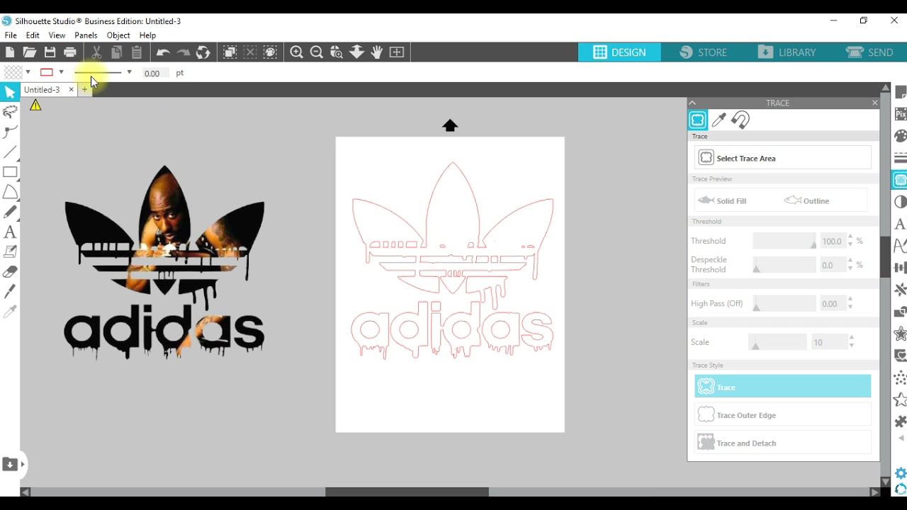Copy the selection from the toolbar
The image size is (907, 510).
click(x=116, y=52)
